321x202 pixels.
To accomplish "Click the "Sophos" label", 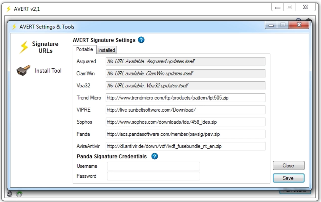I will tap(84, 122).
